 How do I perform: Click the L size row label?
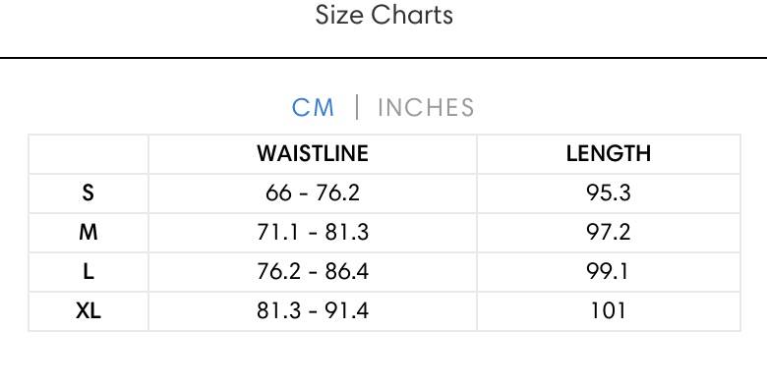pos(88,272)
